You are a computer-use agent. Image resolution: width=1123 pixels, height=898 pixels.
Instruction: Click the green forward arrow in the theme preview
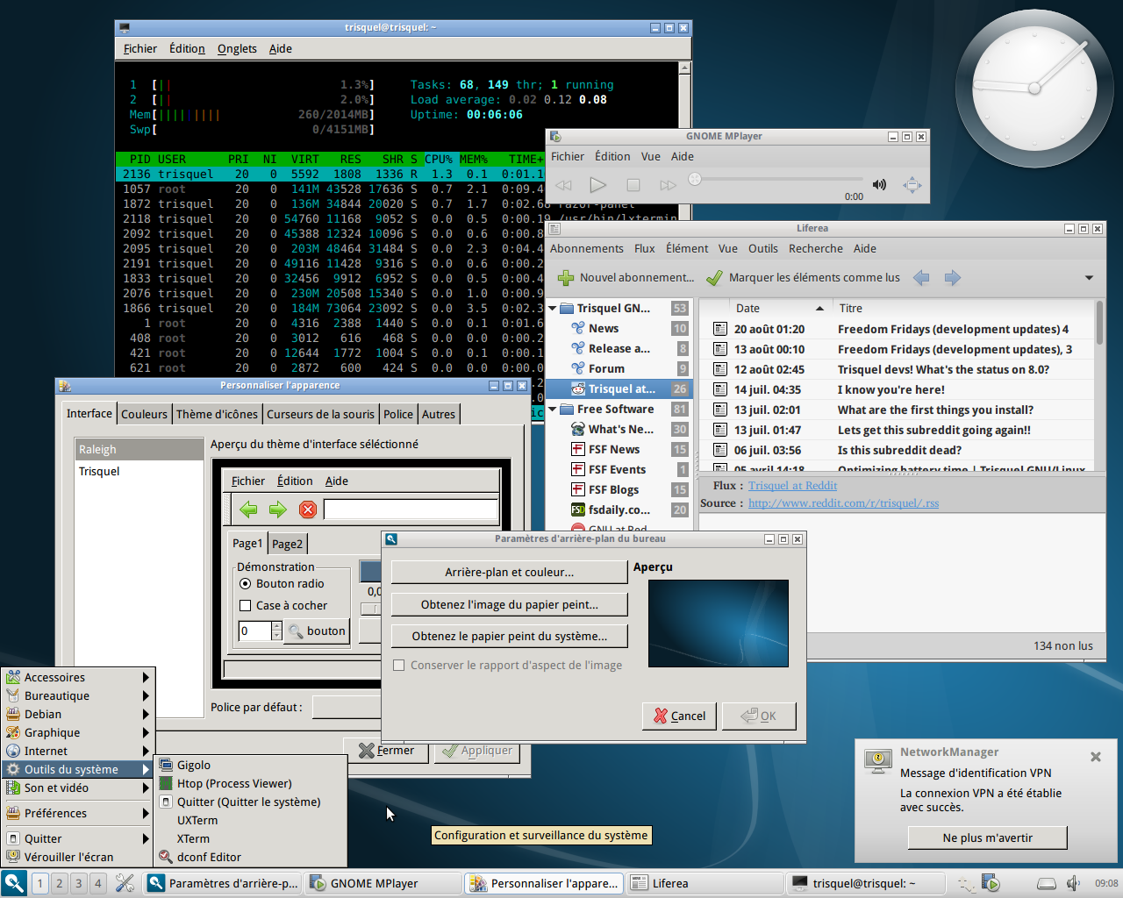tap(278, 510)
